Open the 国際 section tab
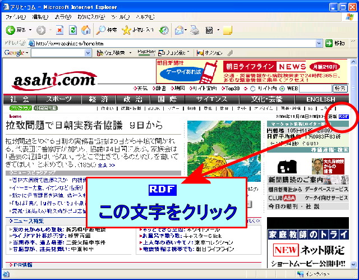 pyautogui.click(x=167, y=99)
